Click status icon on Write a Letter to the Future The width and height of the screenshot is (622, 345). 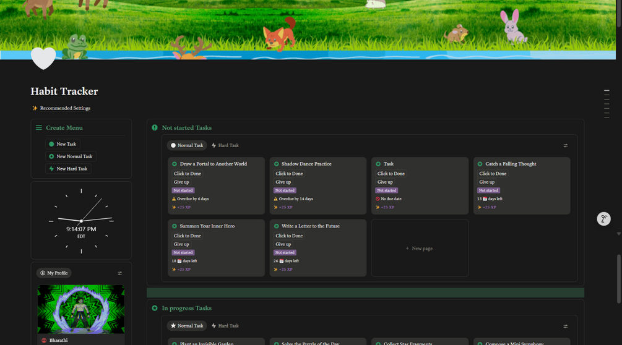[x=277, y=226]
